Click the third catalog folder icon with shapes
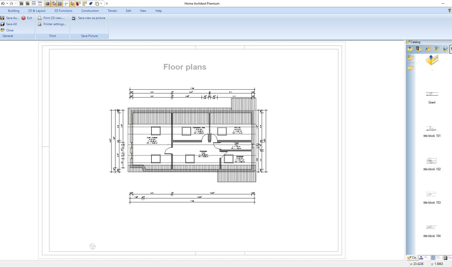This screenshot has height=267, width=452. point(428,49)
